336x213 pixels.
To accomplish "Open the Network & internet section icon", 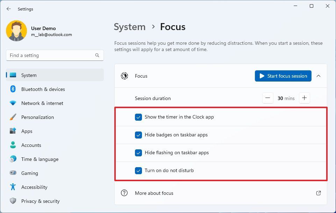I will 12,103.
